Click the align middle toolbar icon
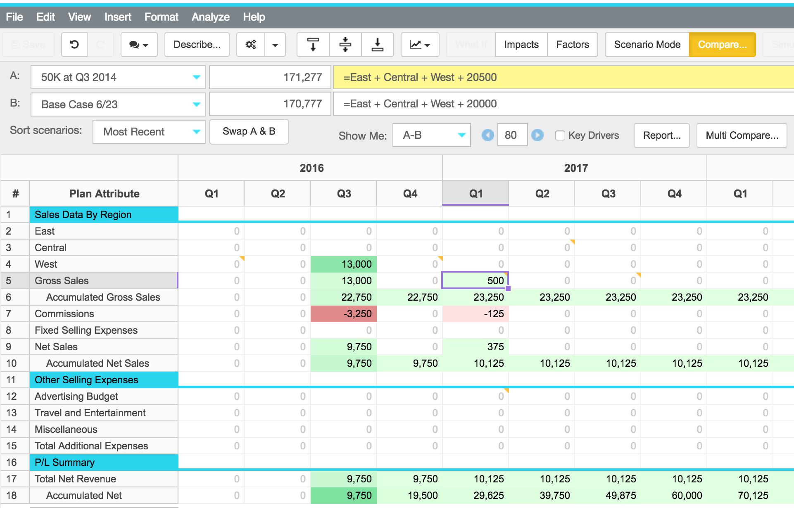The width and height of the screenshot is (794, 508). [345, 45]
